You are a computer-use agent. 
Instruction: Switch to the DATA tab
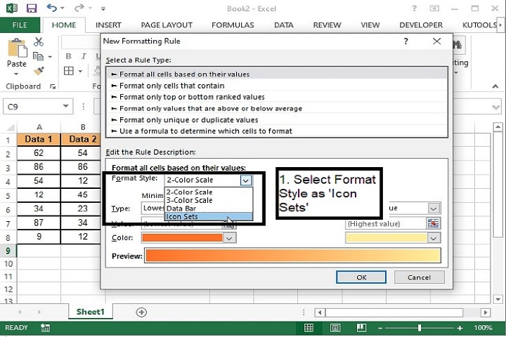pyautogui.click(x=284, y=25)
